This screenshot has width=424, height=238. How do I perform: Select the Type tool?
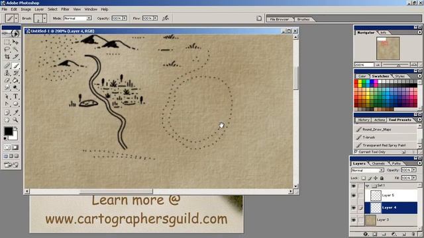point(15,97)
